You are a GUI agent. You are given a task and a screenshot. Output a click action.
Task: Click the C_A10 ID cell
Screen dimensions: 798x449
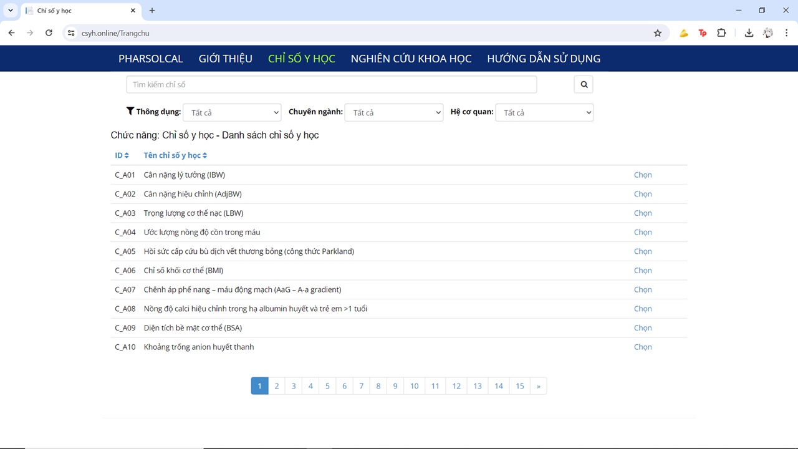pos(125,347)
